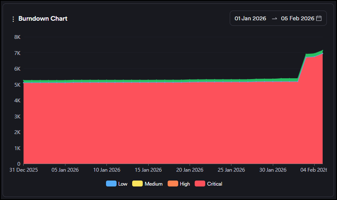Click the 8K label on the y-axis
Viewport: 337px width, 200px height.
coord(17,37)
